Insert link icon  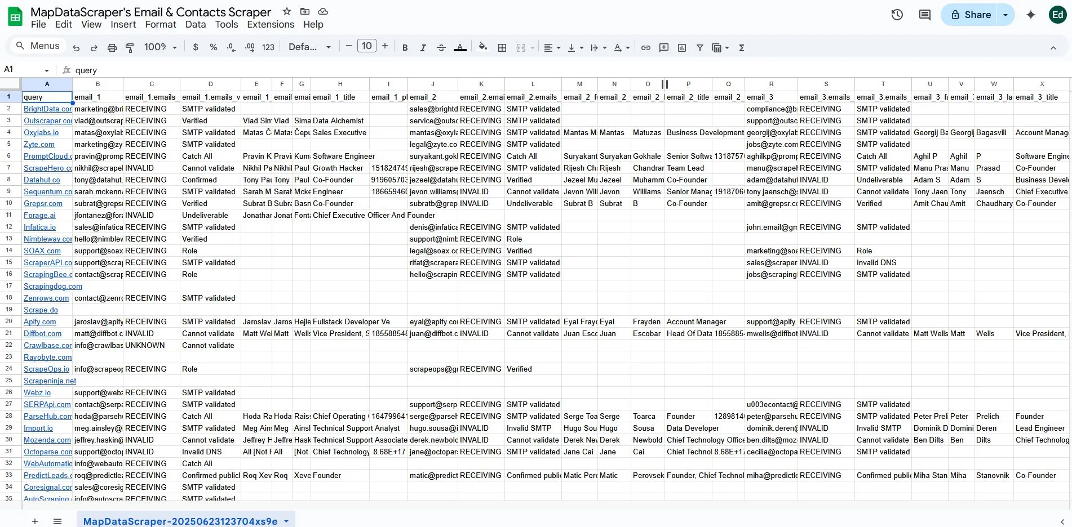646,48
